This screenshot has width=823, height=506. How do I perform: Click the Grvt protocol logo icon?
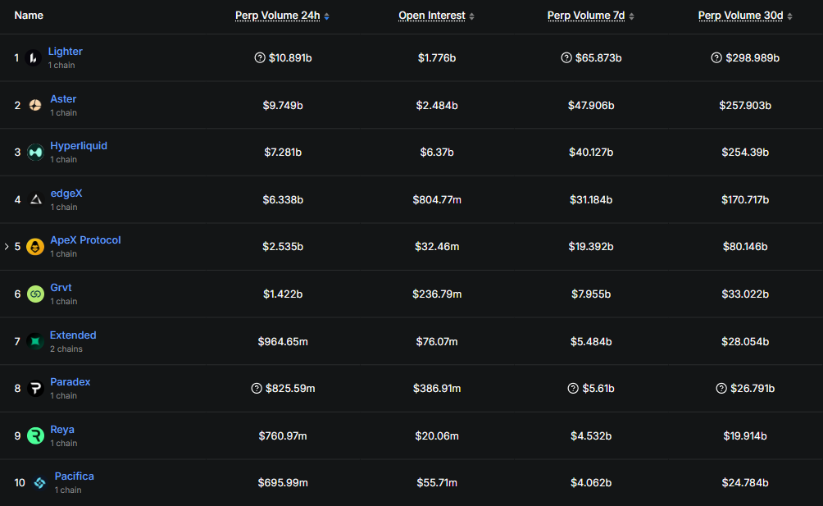click(35, 294)
